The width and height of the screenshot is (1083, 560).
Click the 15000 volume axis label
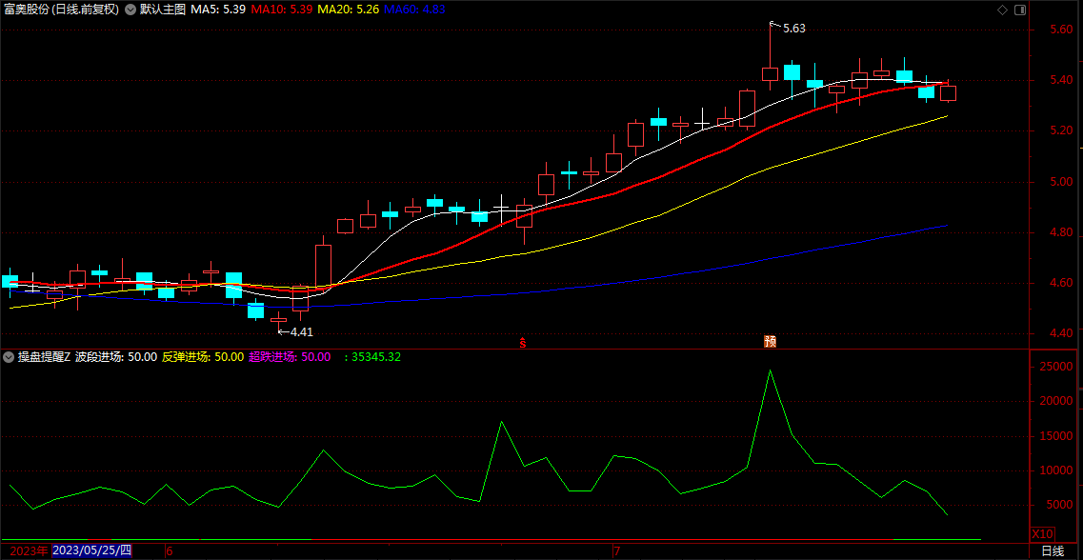click(1056, 436)
